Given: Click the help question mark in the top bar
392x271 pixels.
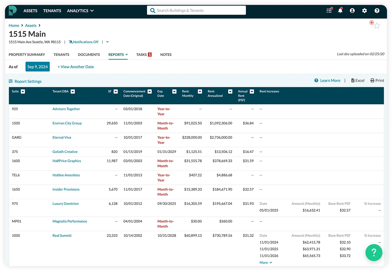Looking at the screenshot, I should click(377, 10).
